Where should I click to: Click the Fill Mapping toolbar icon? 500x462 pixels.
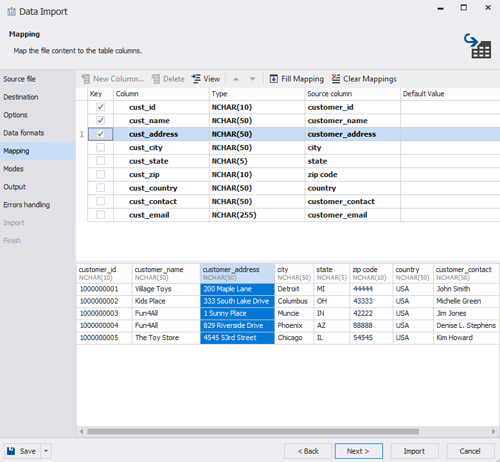[274, 79]
